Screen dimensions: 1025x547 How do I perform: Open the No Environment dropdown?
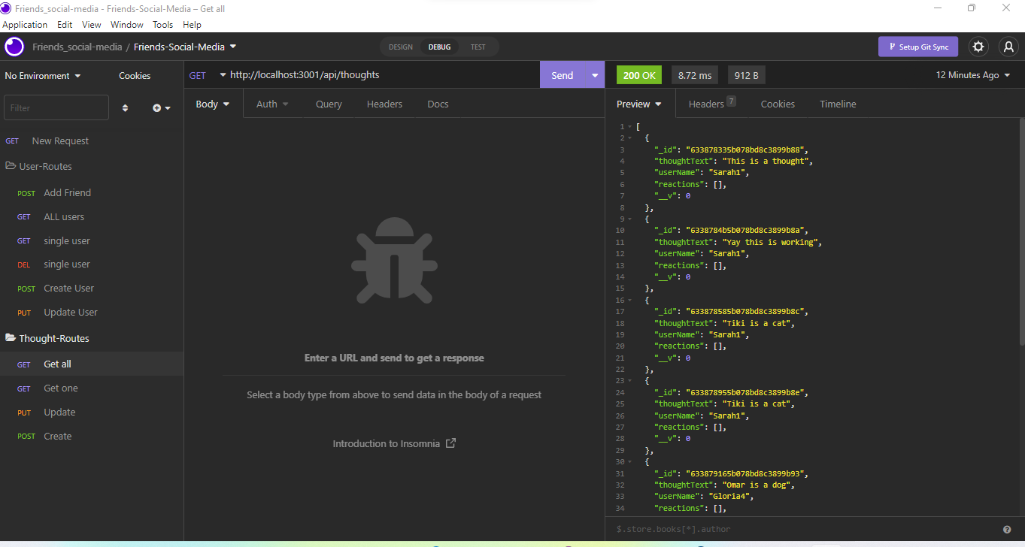(41, 75)
